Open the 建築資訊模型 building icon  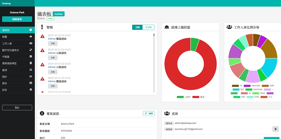31,63
